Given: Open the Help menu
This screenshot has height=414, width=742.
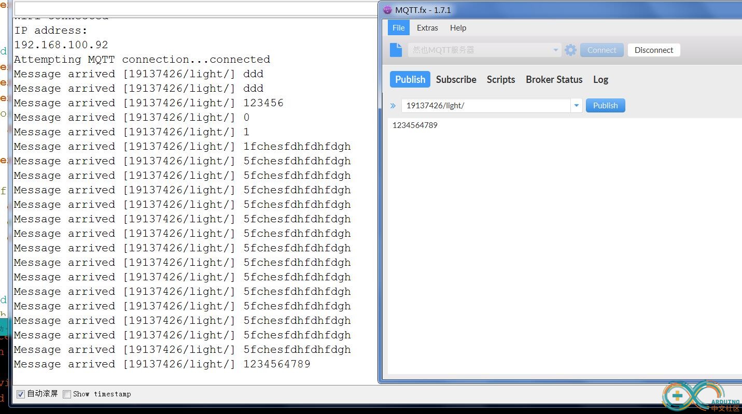Looking at the screenshot, I should point(458,28).
